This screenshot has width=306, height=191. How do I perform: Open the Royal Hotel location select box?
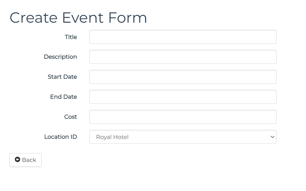(183, 137)
